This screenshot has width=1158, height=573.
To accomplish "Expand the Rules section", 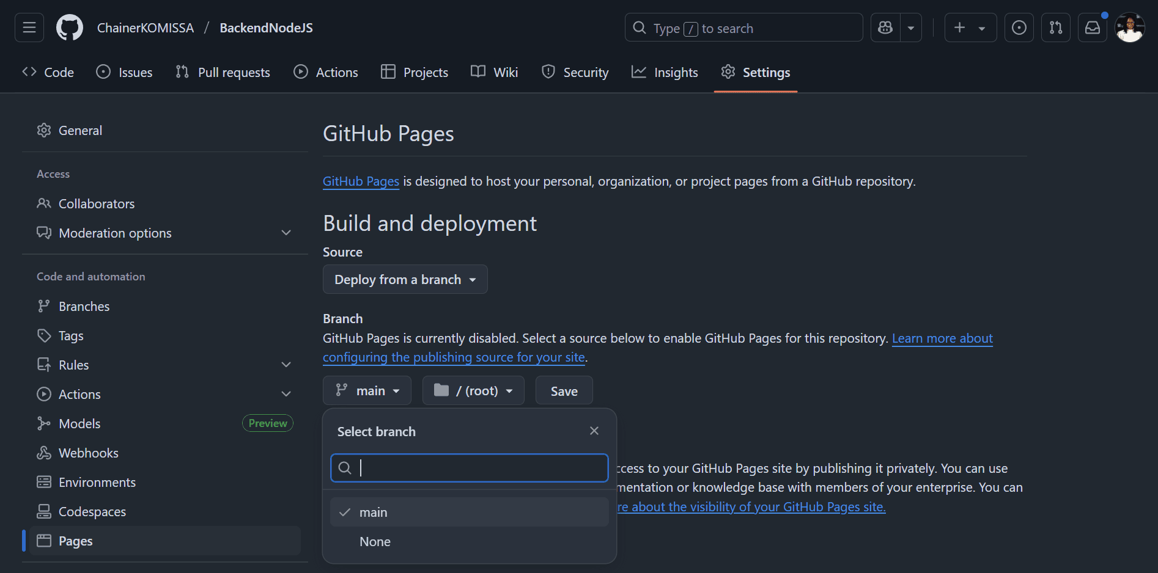I will (286, 364).
